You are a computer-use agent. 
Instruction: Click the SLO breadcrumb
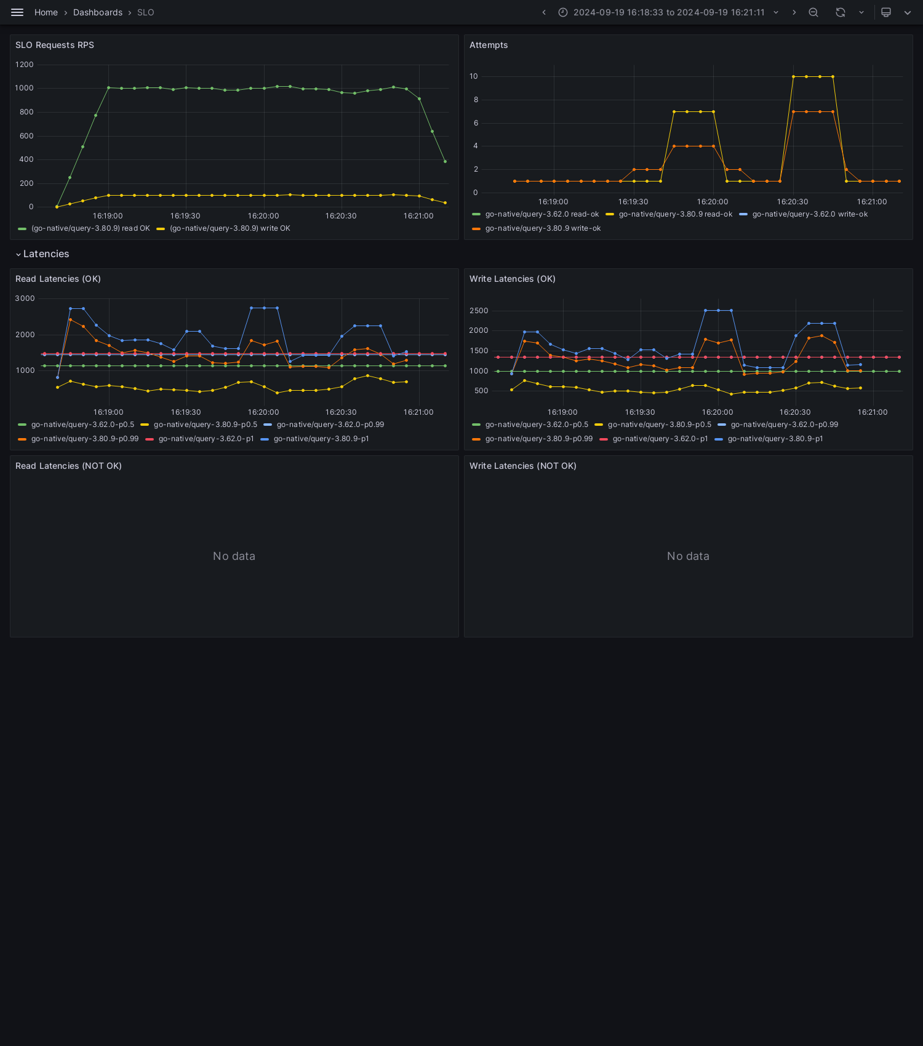pos(146,12)
